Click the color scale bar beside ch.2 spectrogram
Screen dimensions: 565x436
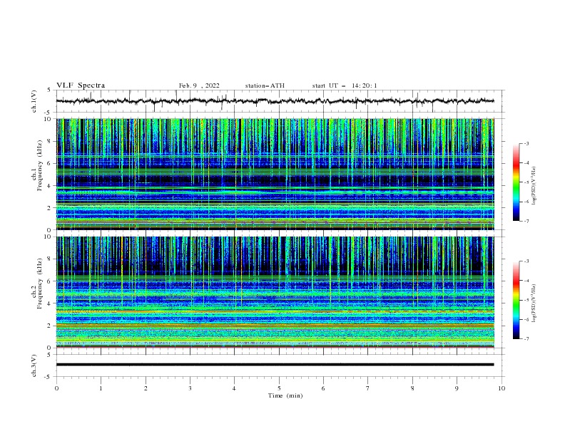516,300
